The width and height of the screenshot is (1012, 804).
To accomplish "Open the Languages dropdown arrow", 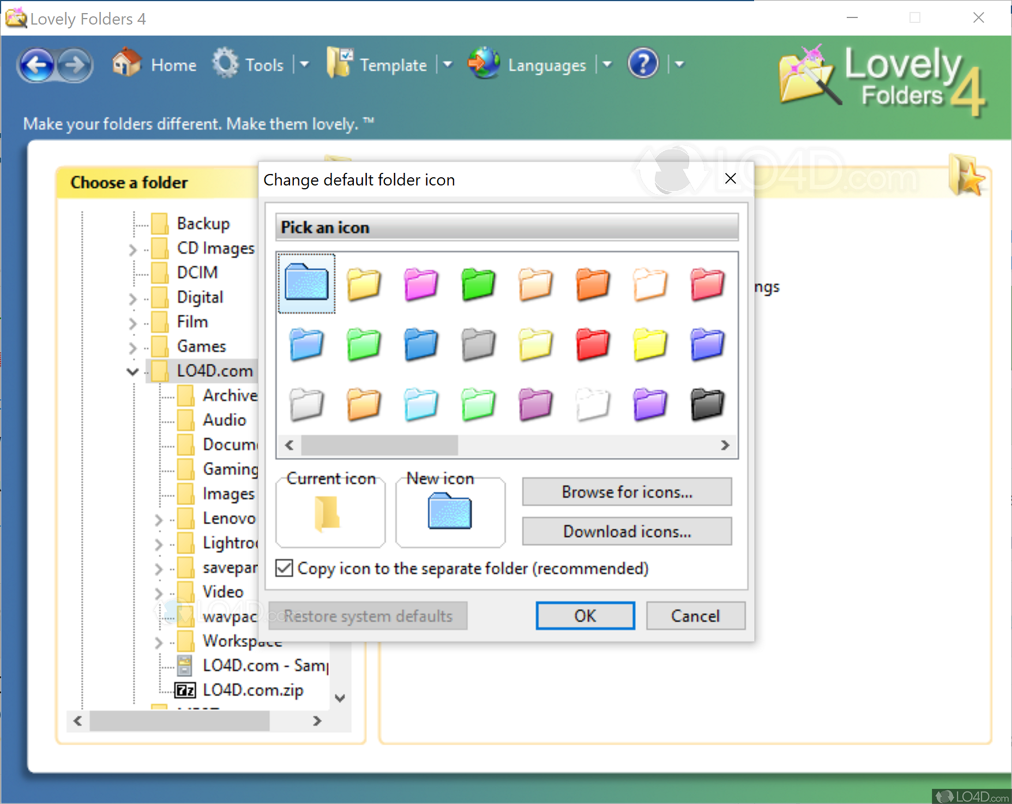I will coord(607,64).
